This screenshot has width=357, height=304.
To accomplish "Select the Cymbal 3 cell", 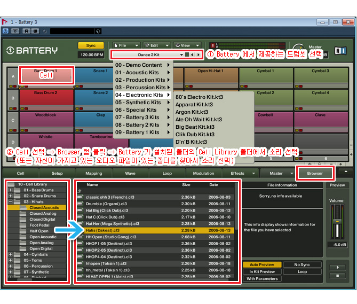I will coord(321,77).
